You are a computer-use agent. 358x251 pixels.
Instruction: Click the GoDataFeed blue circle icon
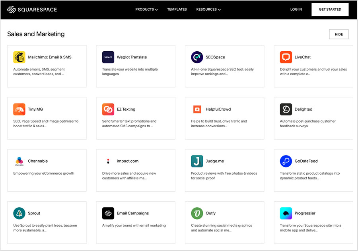point(286,161)
